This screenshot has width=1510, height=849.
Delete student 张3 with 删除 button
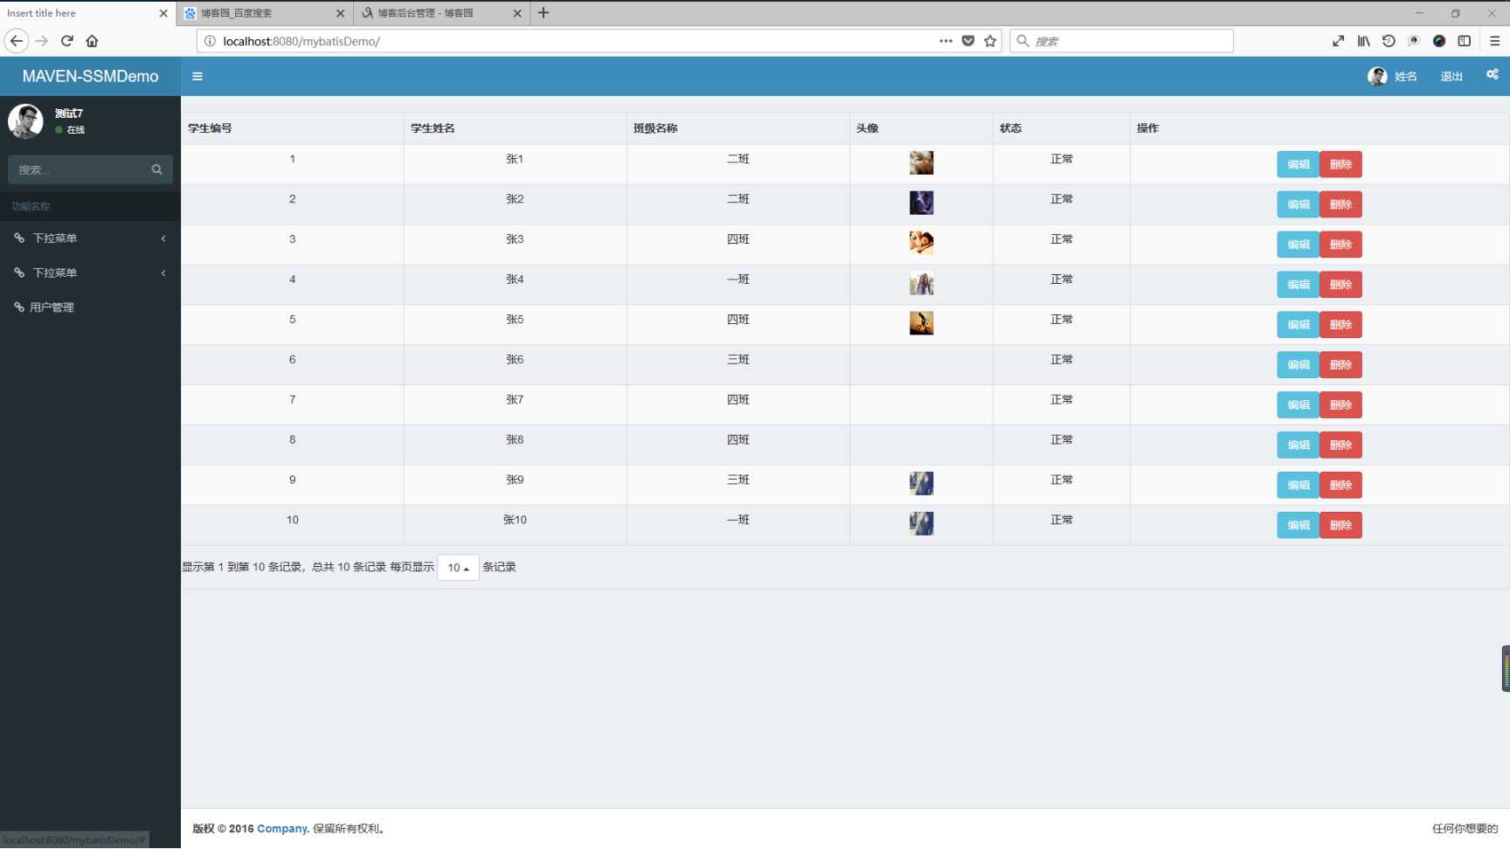pyautogui.click(x=1340, y=245)
